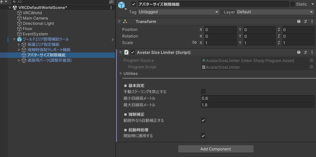Screen dimensions: 316x157
Task: Expand the 接触時強制テレポート機能 tree item
Action: tap(19, 50)
